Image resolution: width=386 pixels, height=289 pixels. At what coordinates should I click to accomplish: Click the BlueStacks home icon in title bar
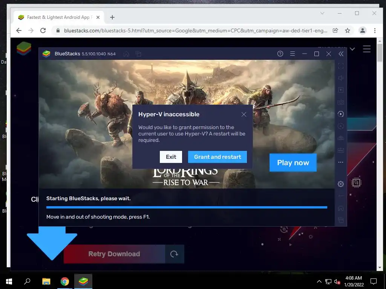[126, 54]
